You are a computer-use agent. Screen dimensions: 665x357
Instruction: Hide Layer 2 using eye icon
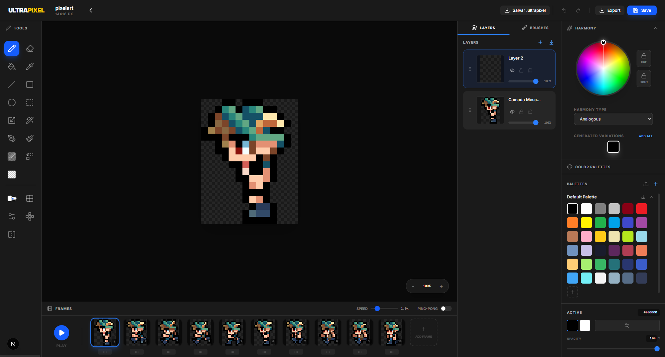(512, 70)
